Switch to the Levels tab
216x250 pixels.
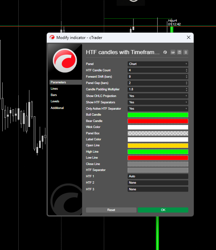55,101
